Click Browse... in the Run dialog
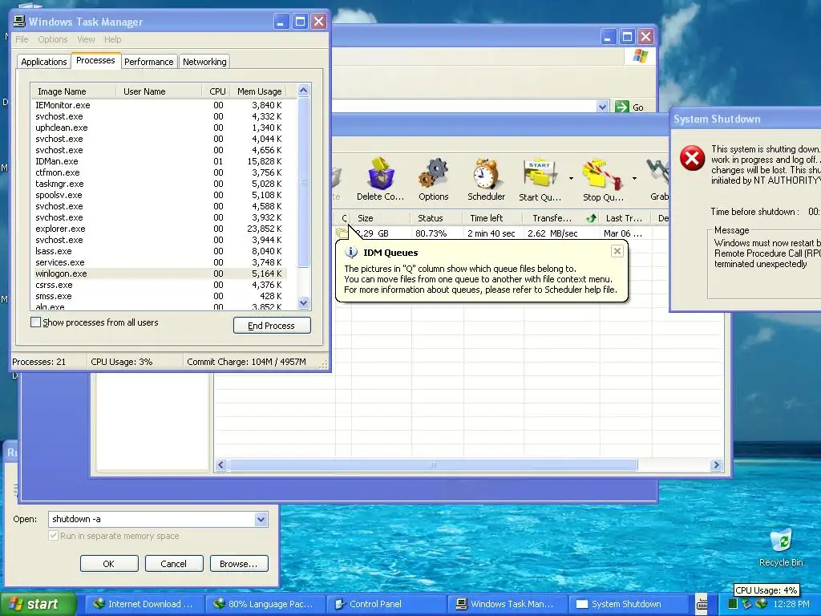821x616 pixels. (239, 564)
